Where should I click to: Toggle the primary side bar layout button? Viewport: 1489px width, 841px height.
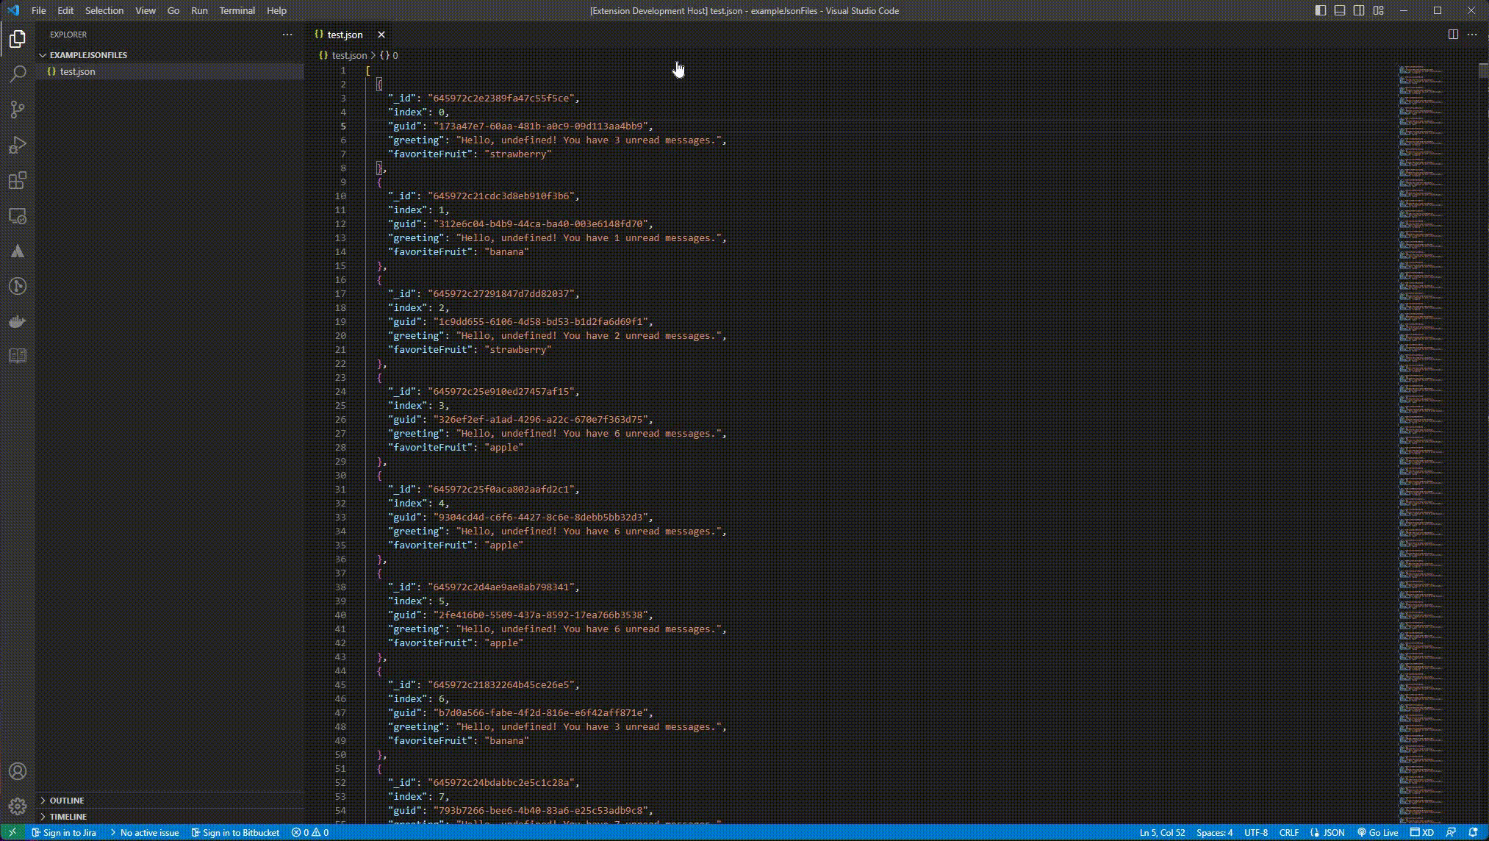pyautogui.click(x=1321, y=10)
